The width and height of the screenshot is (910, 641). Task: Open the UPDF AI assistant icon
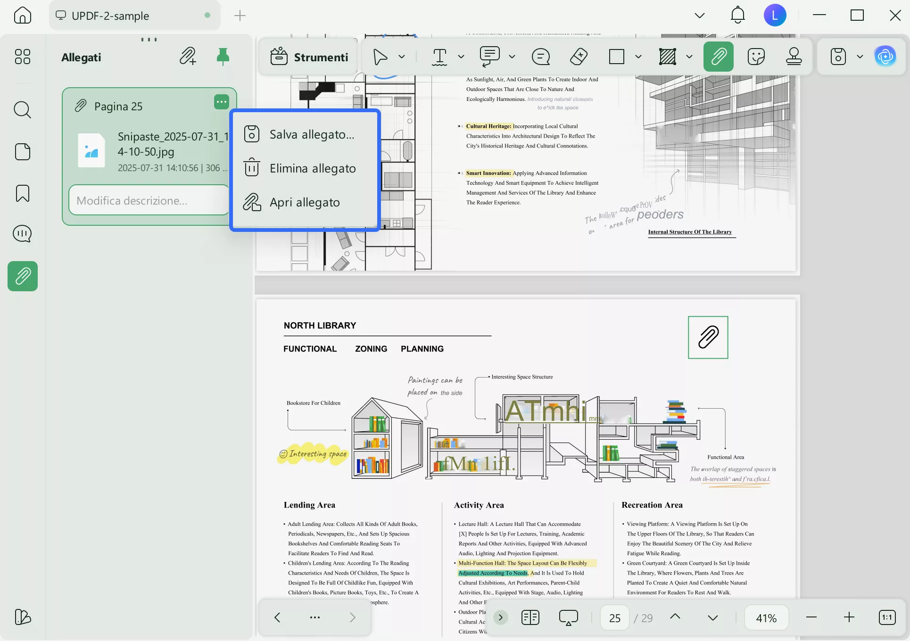point(885,57)
